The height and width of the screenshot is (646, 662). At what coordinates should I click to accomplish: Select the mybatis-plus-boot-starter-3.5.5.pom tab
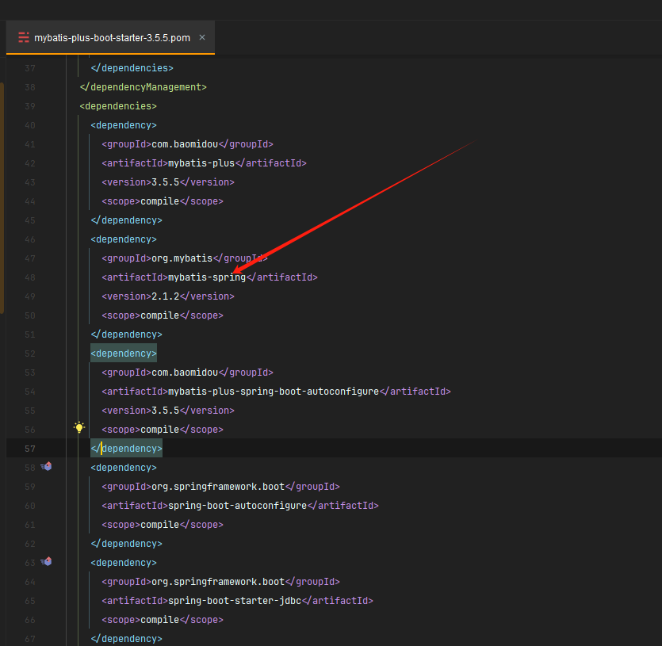112,37
